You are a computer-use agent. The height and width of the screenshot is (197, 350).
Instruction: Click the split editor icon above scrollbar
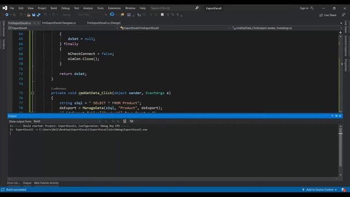[x=341, y=33]
